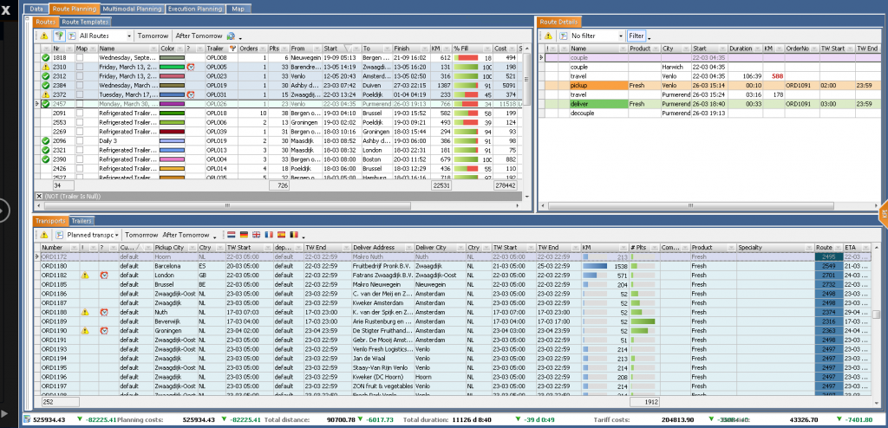Click the globe refresh icon after After Tomorrow
The width and height of the screenshot is (888, 428).
(231, 36)
